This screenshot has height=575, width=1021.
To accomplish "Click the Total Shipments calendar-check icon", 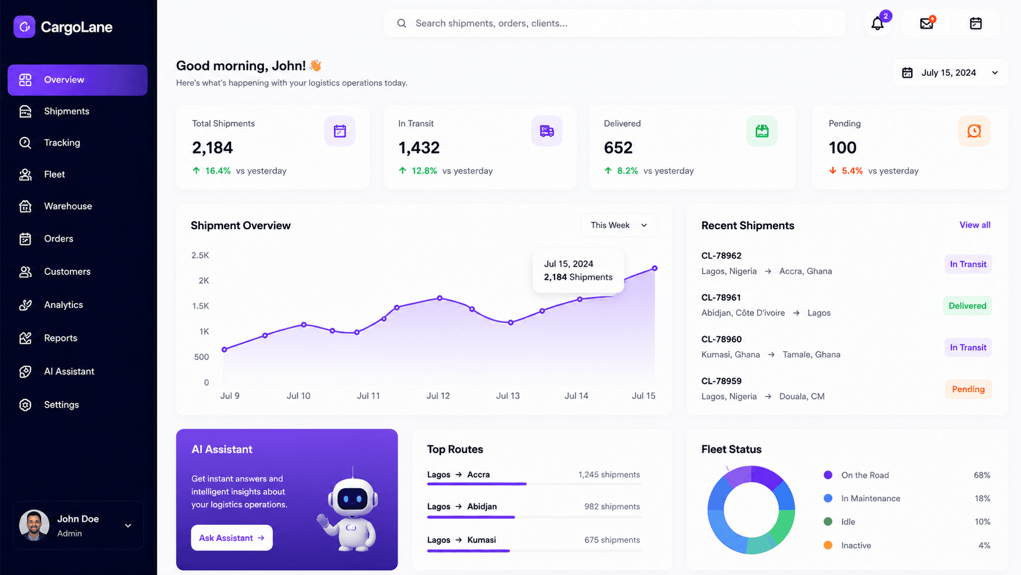I will point(340,131).
